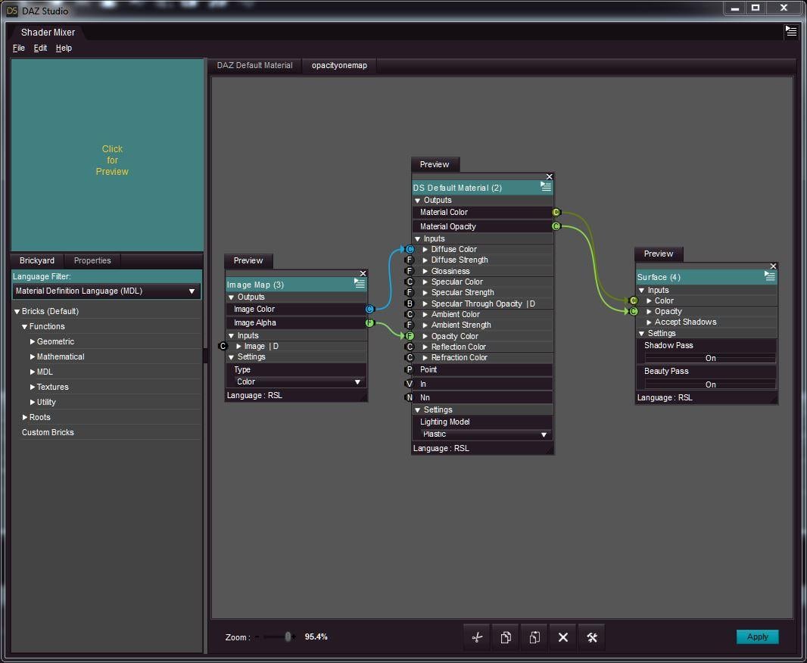Click the Specular Through Opacity B connector
The height and width of the screenshot is (663, 807).
[x=410, y=303]
